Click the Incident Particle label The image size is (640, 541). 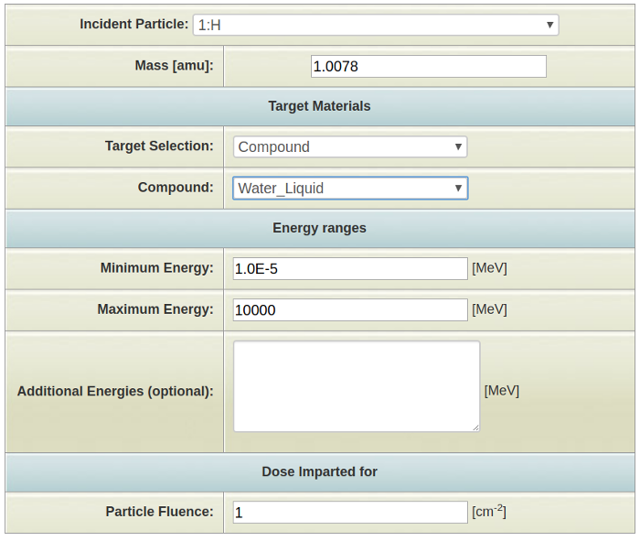click(x=133, y=24)
